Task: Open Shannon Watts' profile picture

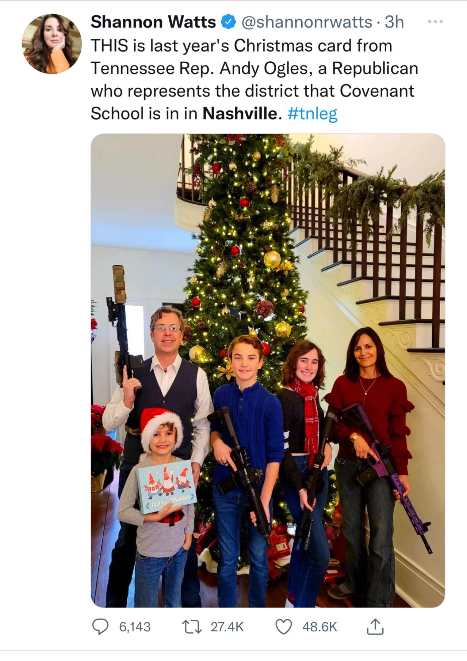Action: coord(51,44)
